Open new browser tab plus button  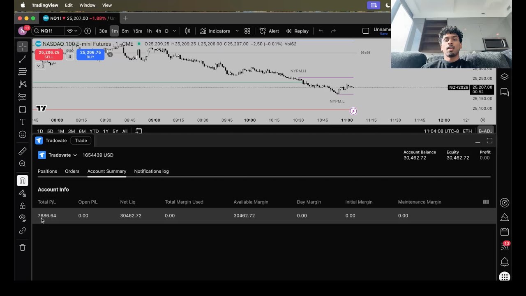coord(125,18)
